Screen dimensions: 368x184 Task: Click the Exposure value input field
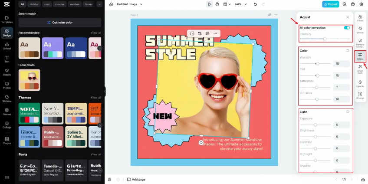coord(342,125)
